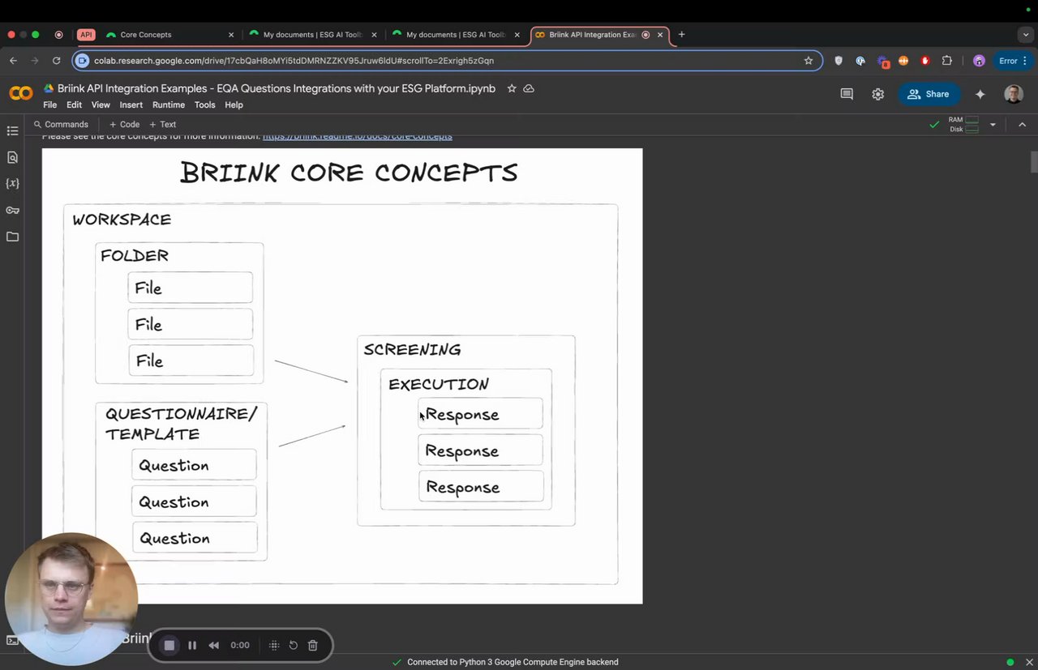Click the RAM and Disk usage indicator
The image size is (1038, 670).
point(964,125)
